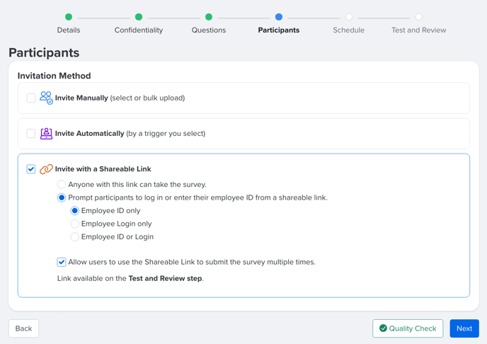This screenshot has height=344, width=487.
Task: Click the Back button
Action: 23,328
